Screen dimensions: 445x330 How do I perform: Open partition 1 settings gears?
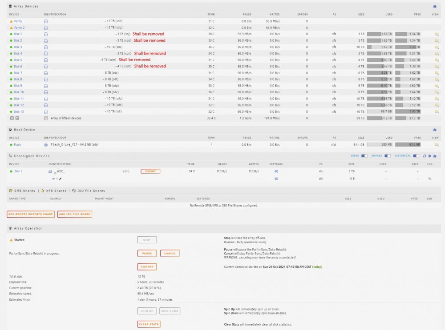click(276, 179)
